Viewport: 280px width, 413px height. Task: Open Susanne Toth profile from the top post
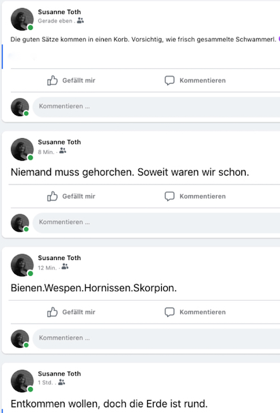click(x=59, y=12)
